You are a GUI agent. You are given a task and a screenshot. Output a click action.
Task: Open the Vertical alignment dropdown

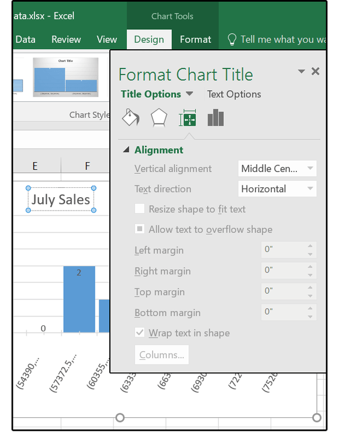(277, 169)
